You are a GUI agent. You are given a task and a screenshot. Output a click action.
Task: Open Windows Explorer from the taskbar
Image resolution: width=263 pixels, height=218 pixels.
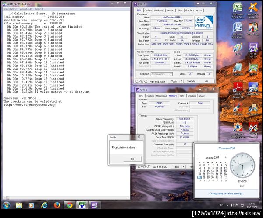click(x=19, y=205)
